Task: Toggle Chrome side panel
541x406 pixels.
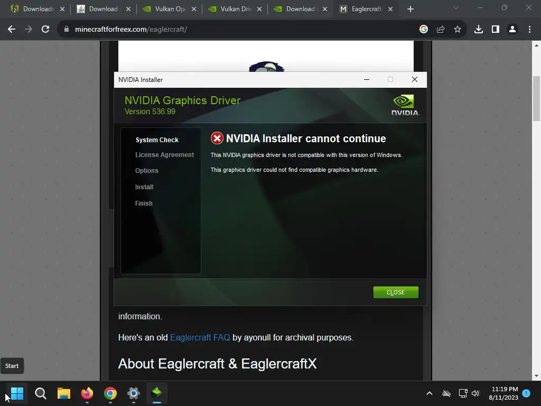Action: (x=496, y=30)
